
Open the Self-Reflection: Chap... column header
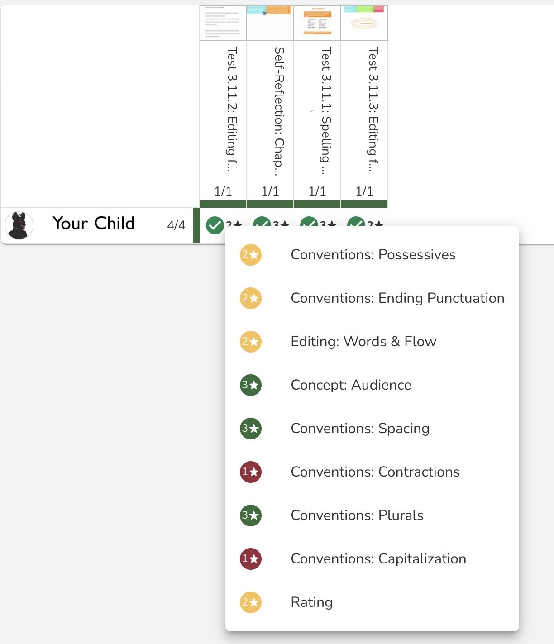coord(279,111)
